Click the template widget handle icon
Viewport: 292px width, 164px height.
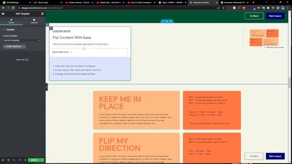click(x=51, y=28)
